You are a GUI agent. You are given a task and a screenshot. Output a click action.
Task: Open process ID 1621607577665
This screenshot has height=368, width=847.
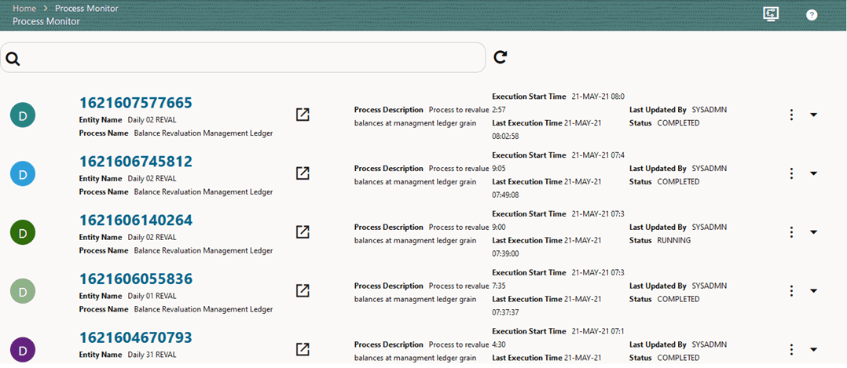[x=136, y=103]
